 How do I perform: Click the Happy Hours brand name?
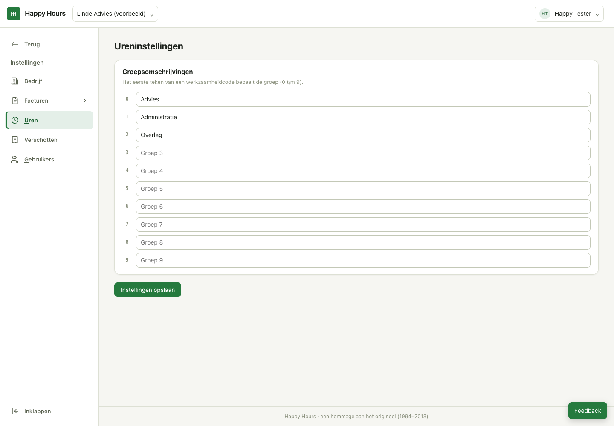pos(45,14)
